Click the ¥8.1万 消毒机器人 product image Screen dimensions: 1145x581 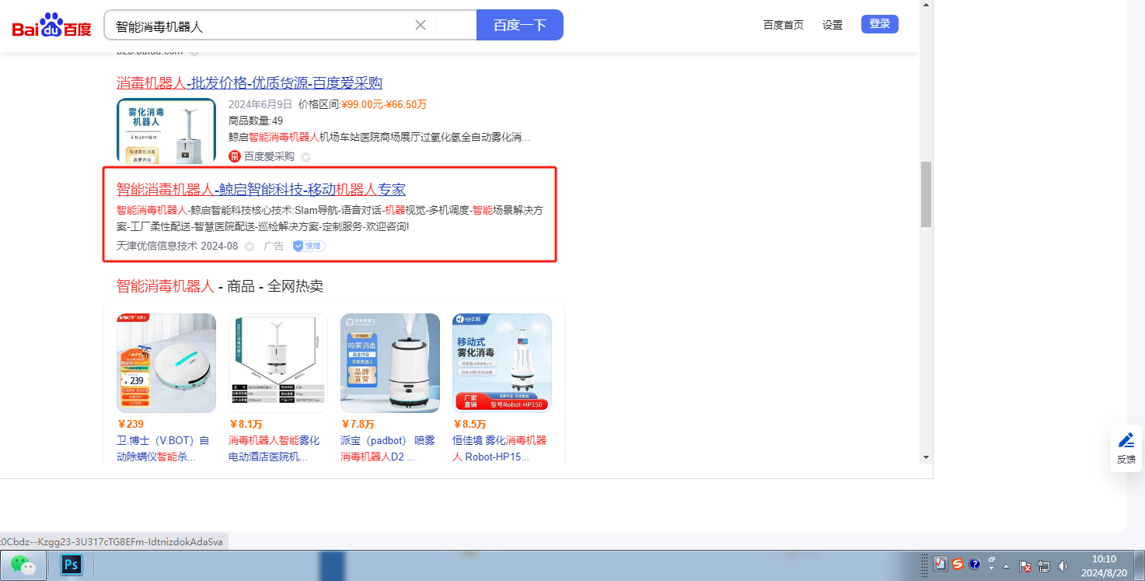(x=278, y=363)
